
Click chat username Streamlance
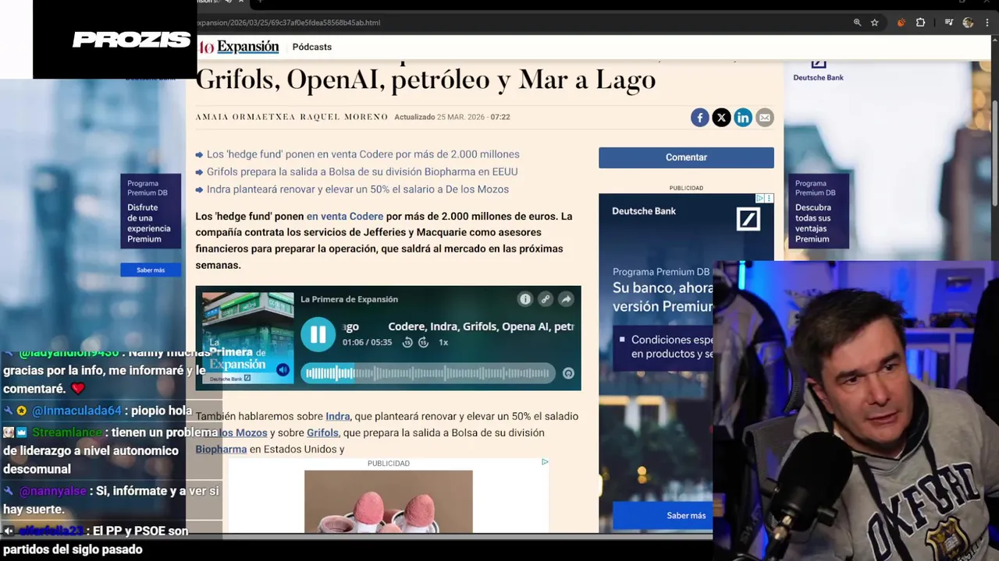coord(67,432)
